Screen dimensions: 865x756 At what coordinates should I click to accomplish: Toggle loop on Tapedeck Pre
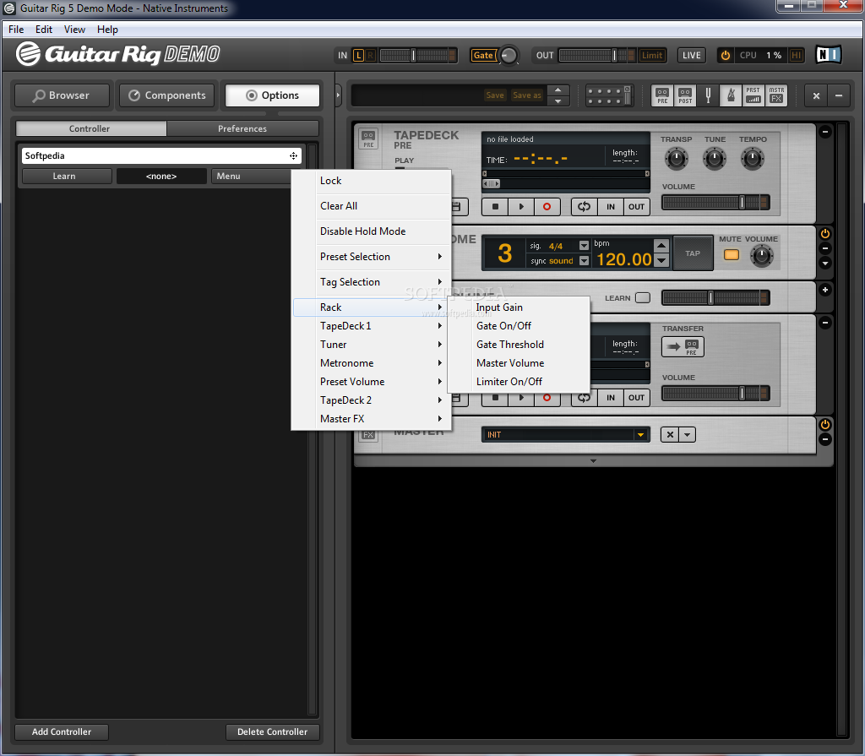tap(585, 207)
